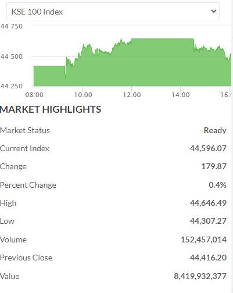The height and width of the screenshot is (293, 233).
Task: Click the 14:00 time axis label
Action: pyautogui.click(x=181, y=95)
